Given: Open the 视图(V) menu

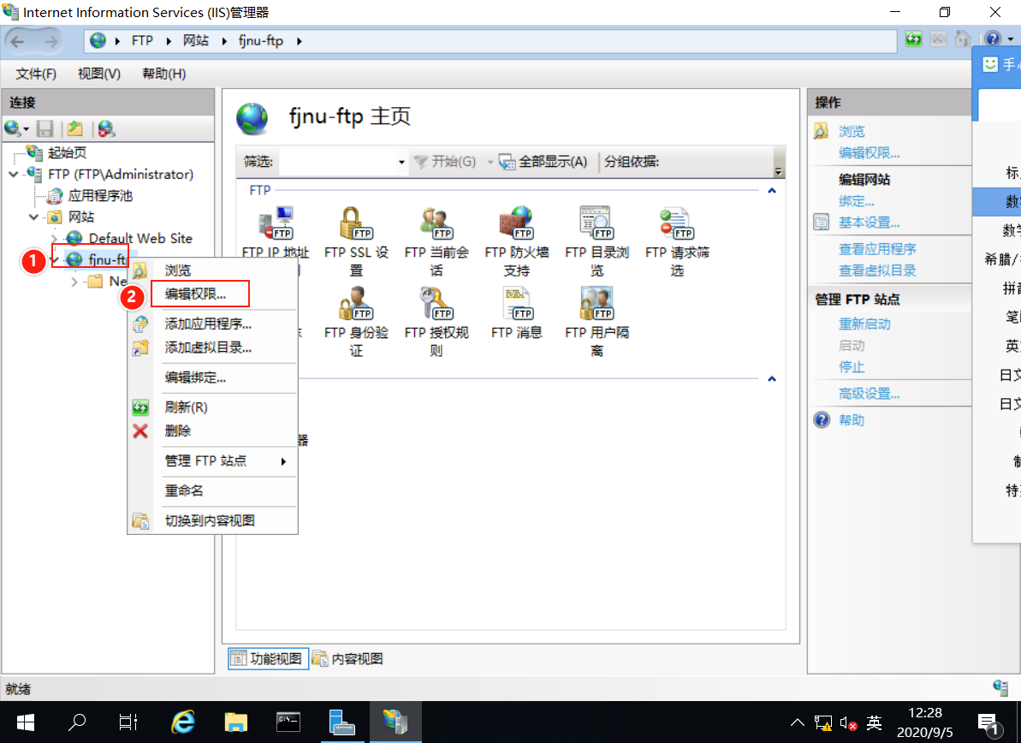Looking at the screenshot, I should (97, 74).
